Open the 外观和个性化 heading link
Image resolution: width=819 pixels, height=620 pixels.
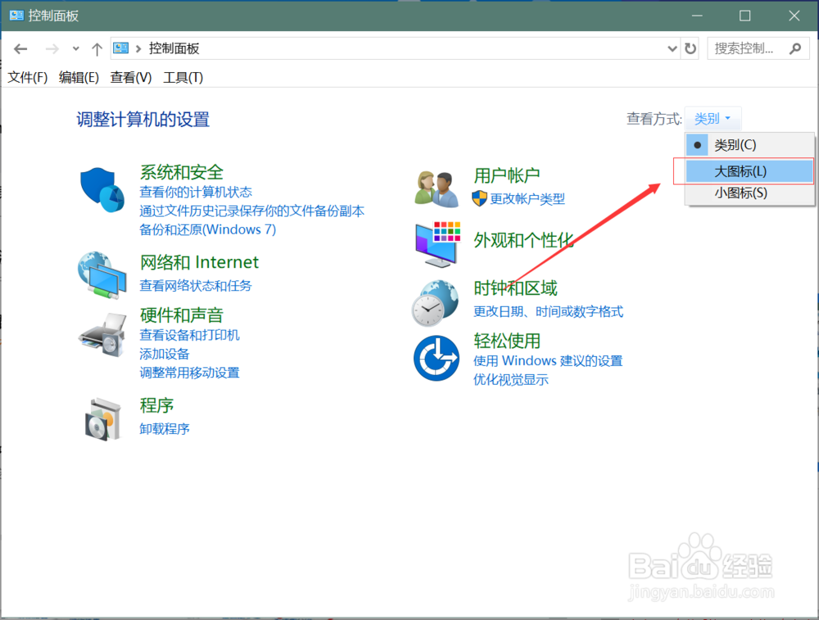(523, 240)
